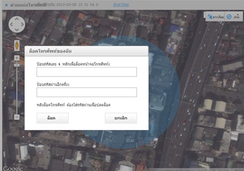Pan the map up with top arrow

[17, 19]
